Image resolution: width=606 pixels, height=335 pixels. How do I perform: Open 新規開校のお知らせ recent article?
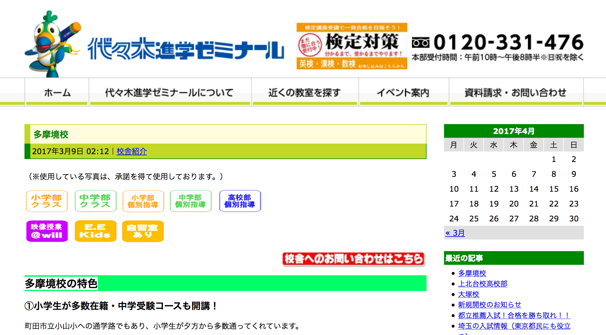click(489, 305)
